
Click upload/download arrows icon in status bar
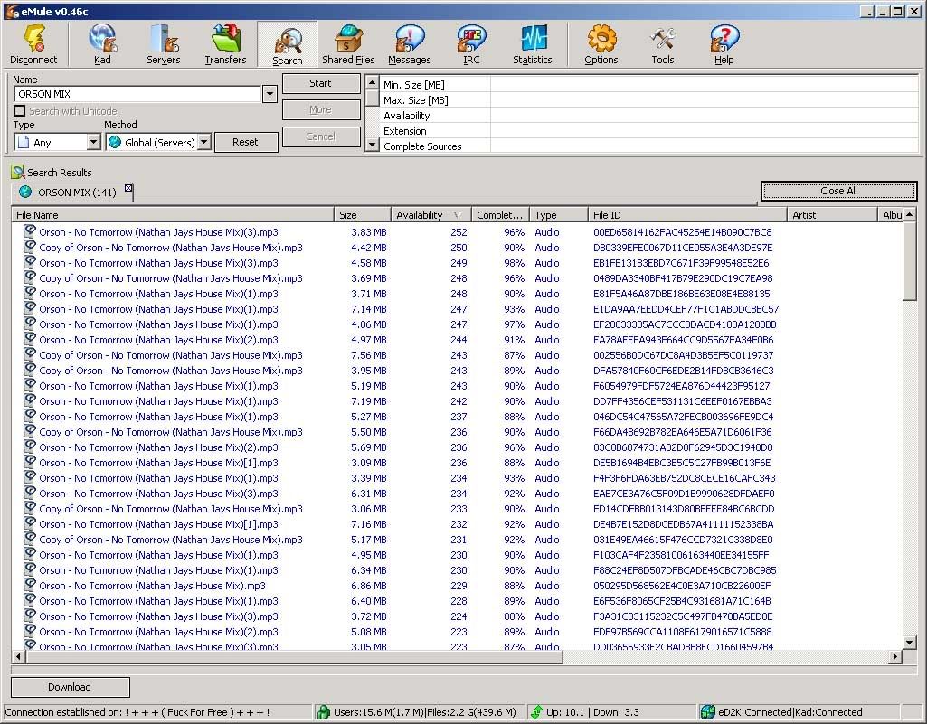[536, 711]
